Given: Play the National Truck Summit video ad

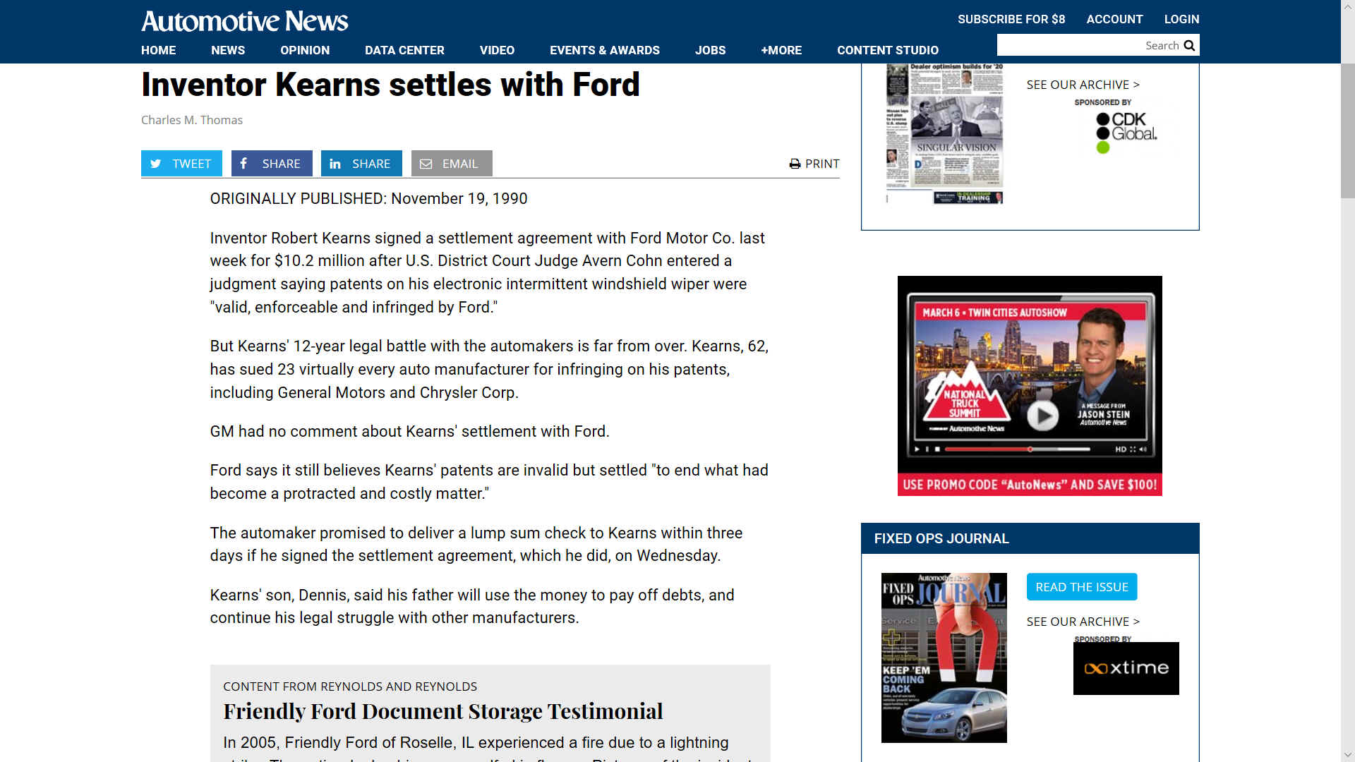Looking at the screenshot, I should point(1042,416).
